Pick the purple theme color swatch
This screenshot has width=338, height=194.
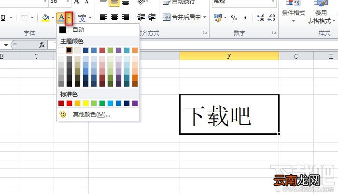pyautogui.click(x=119, y=50)
